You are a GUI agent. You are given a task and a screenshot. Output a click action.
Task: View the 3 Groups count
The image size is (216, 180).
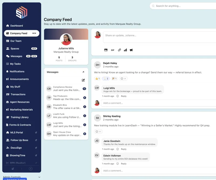coord(72,59)
